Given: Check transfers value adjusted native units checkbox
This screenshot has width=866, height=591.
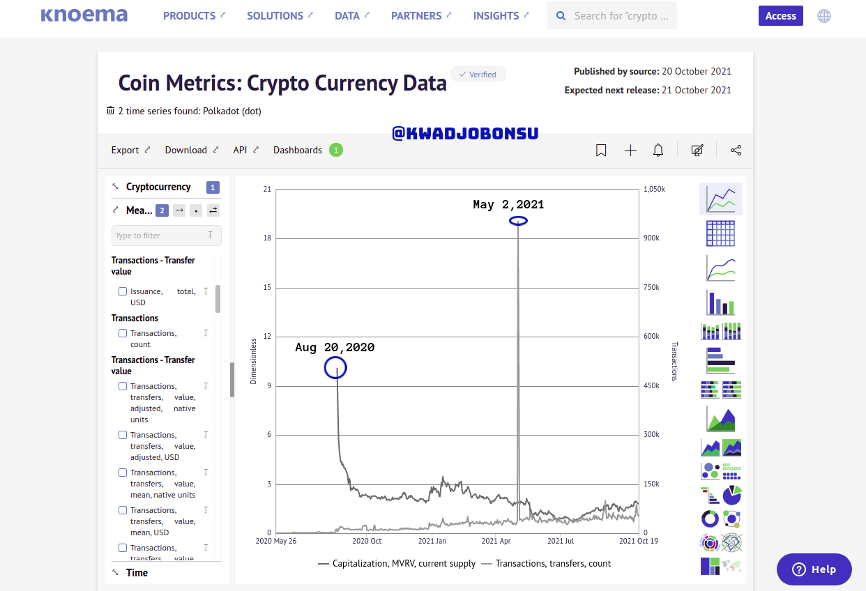Looking at the screenshot, I should tap(123, 386).
